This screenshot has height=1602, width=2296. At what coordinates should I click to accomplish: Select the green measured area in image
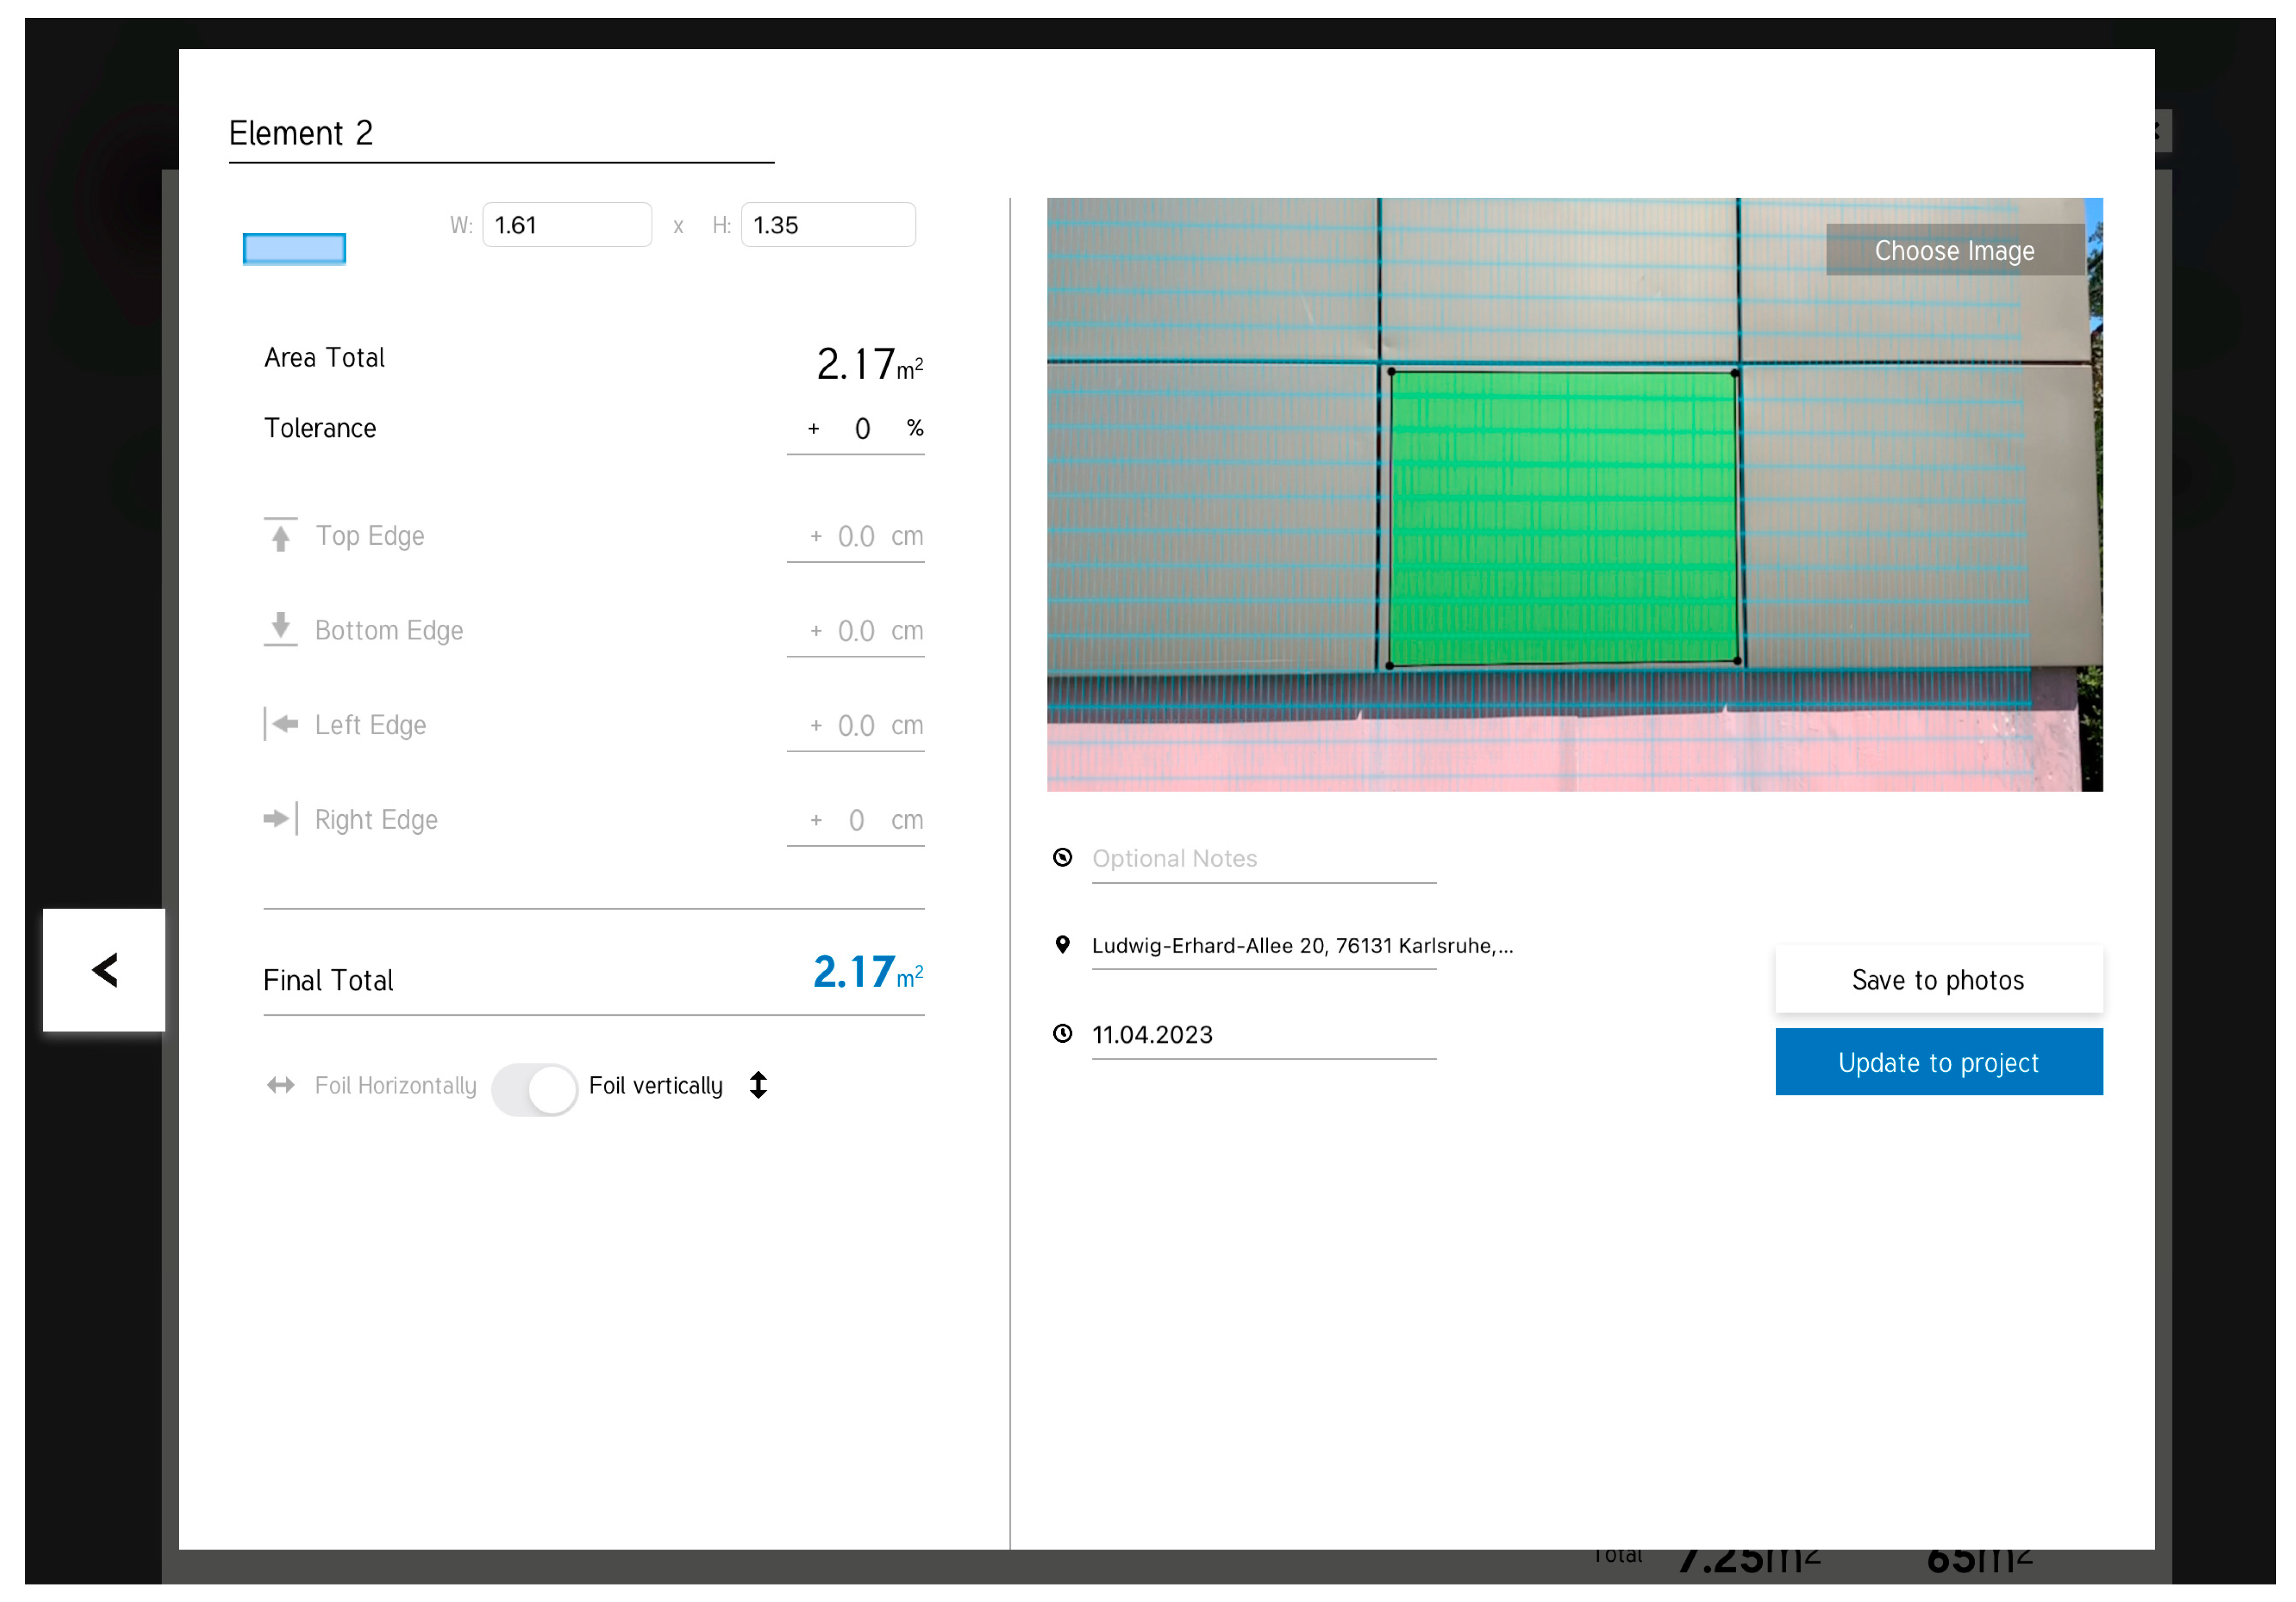[x=1563, y=517]
